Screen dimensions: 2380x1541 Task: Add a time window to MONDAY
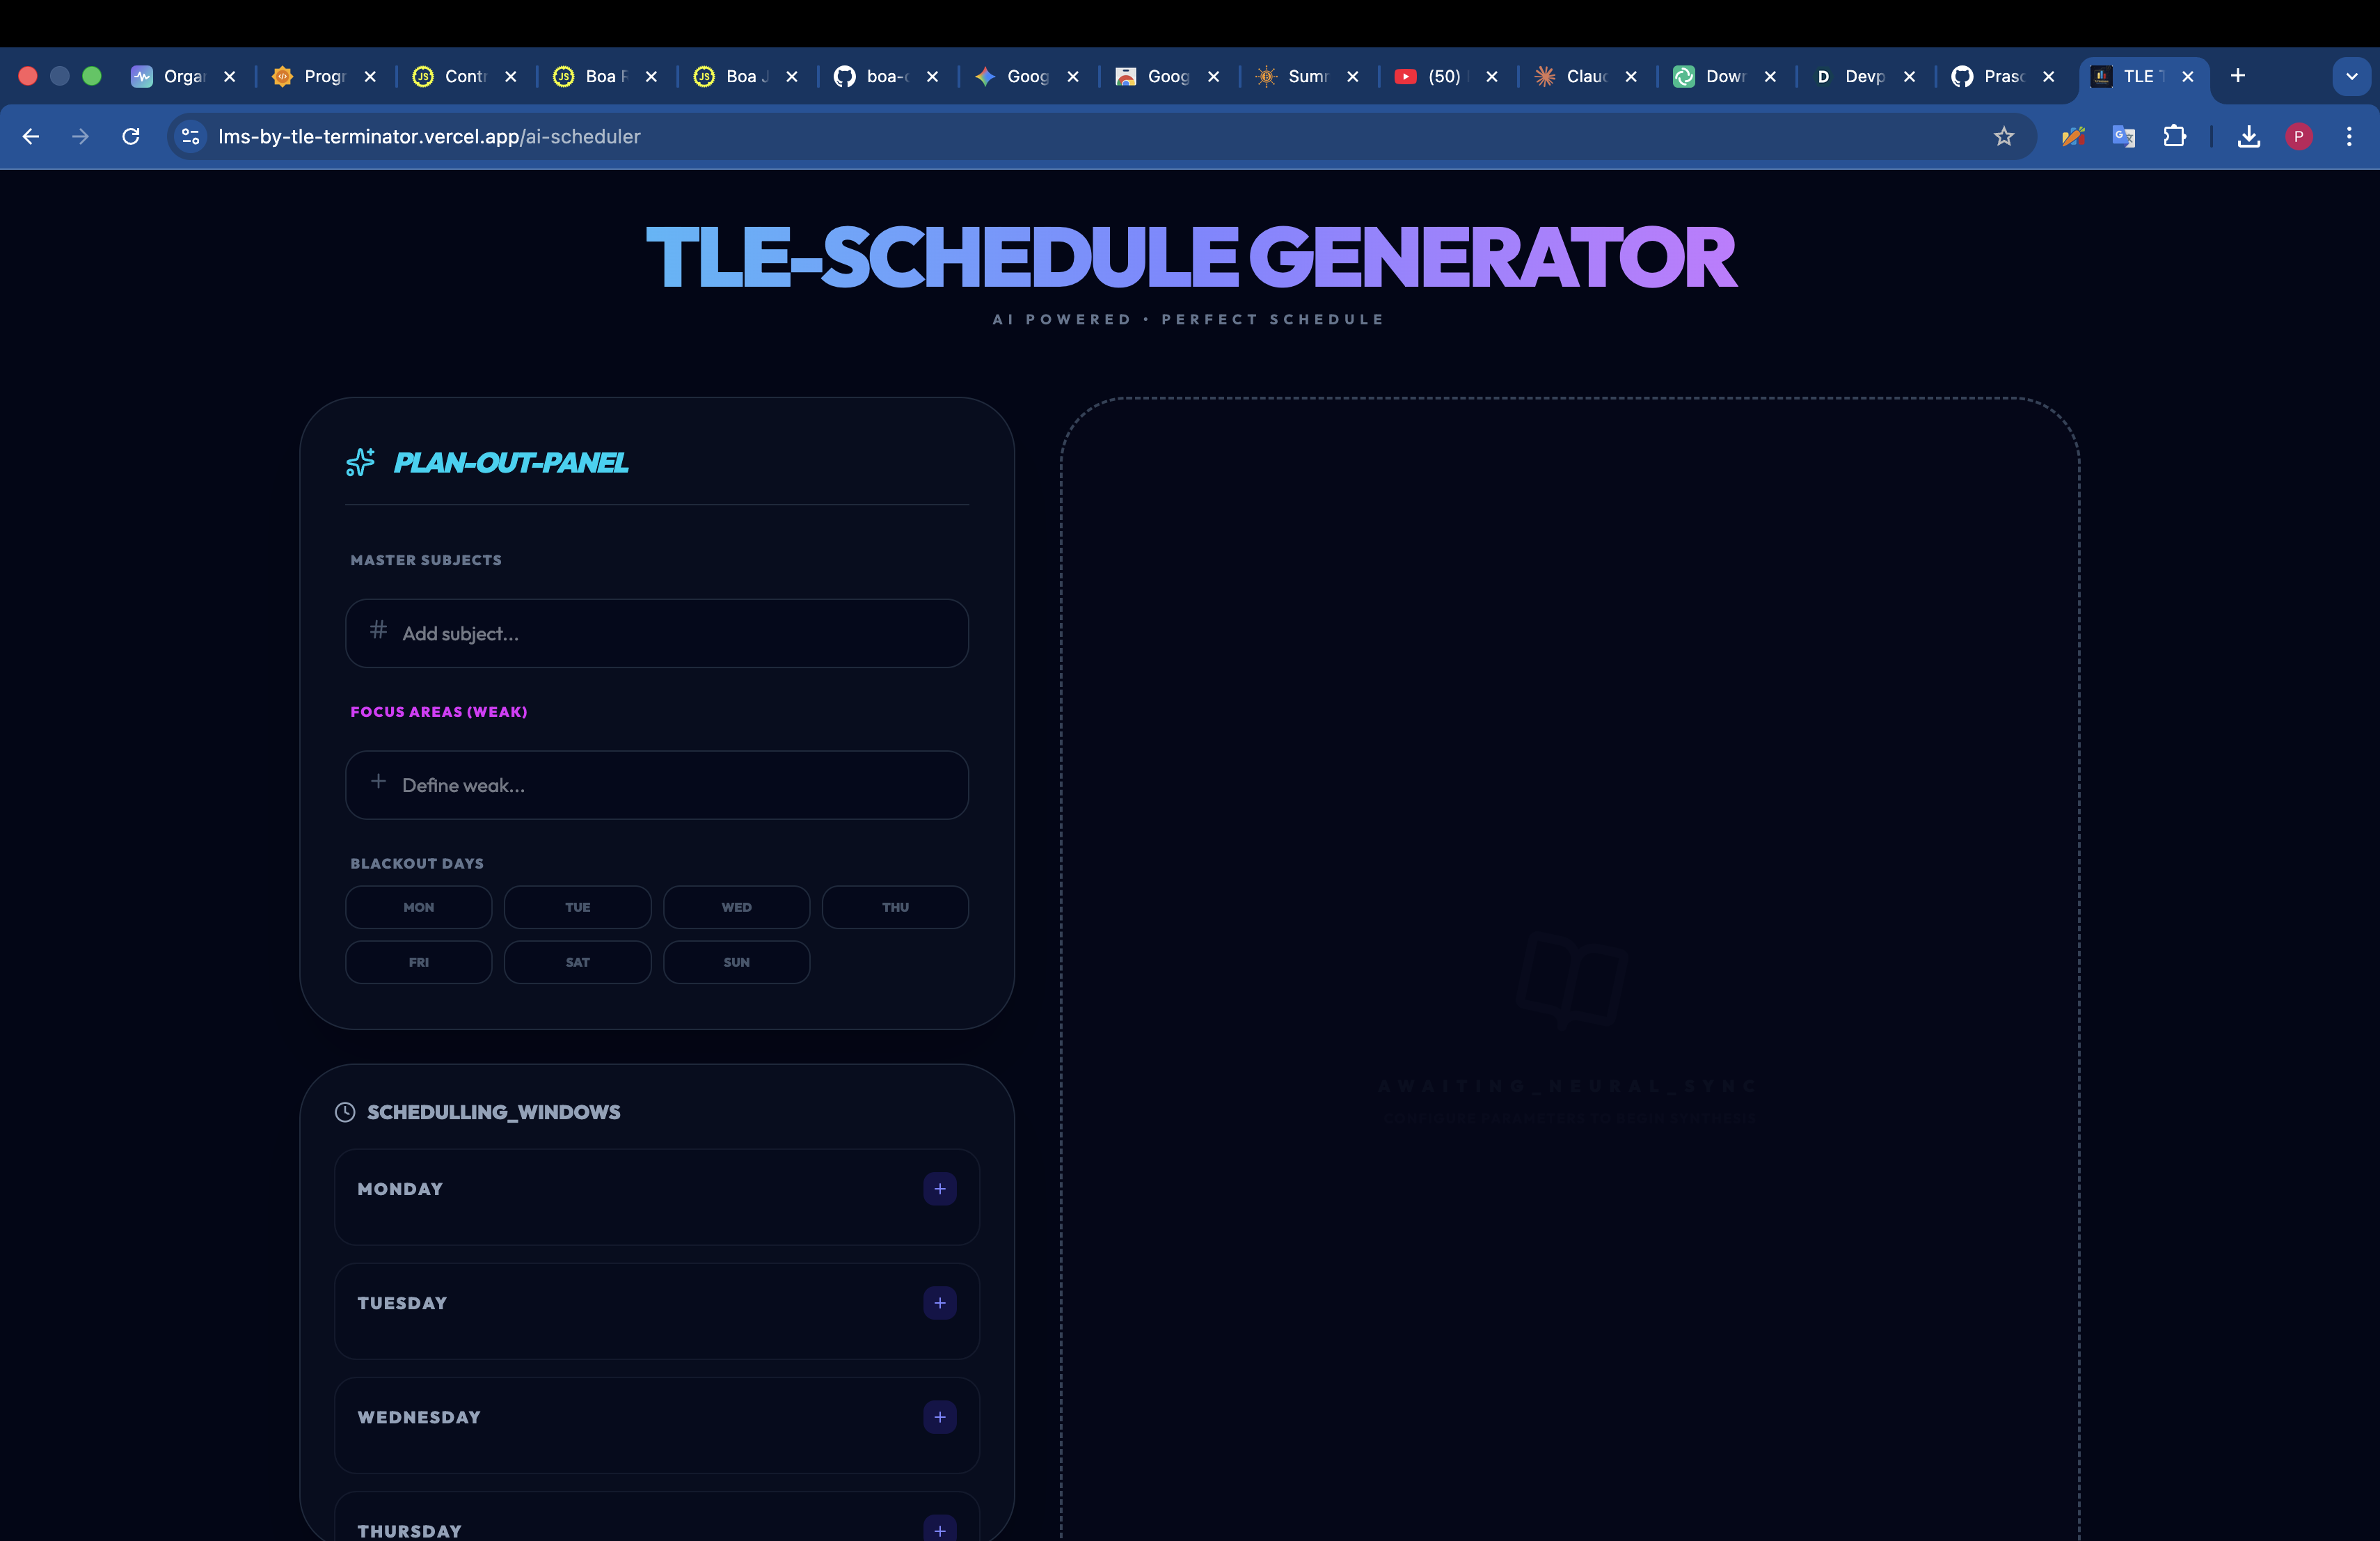coord(939,1189)
